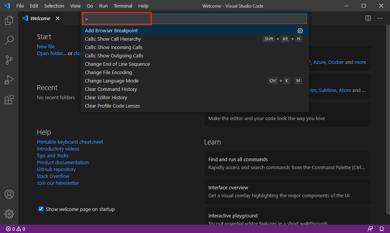Open the Terminal menu
Image resolution: width=390 pixels, height=233 pixels.
(123, 6)
